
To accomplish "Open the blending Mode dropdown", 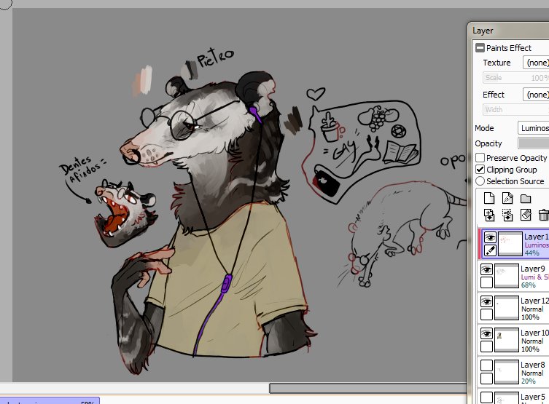I will pos(533,128).
